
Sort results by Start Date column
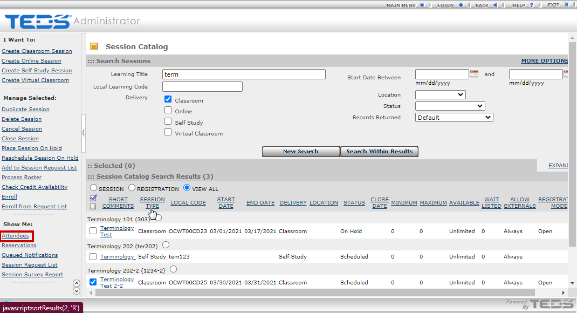coord(226,202)
